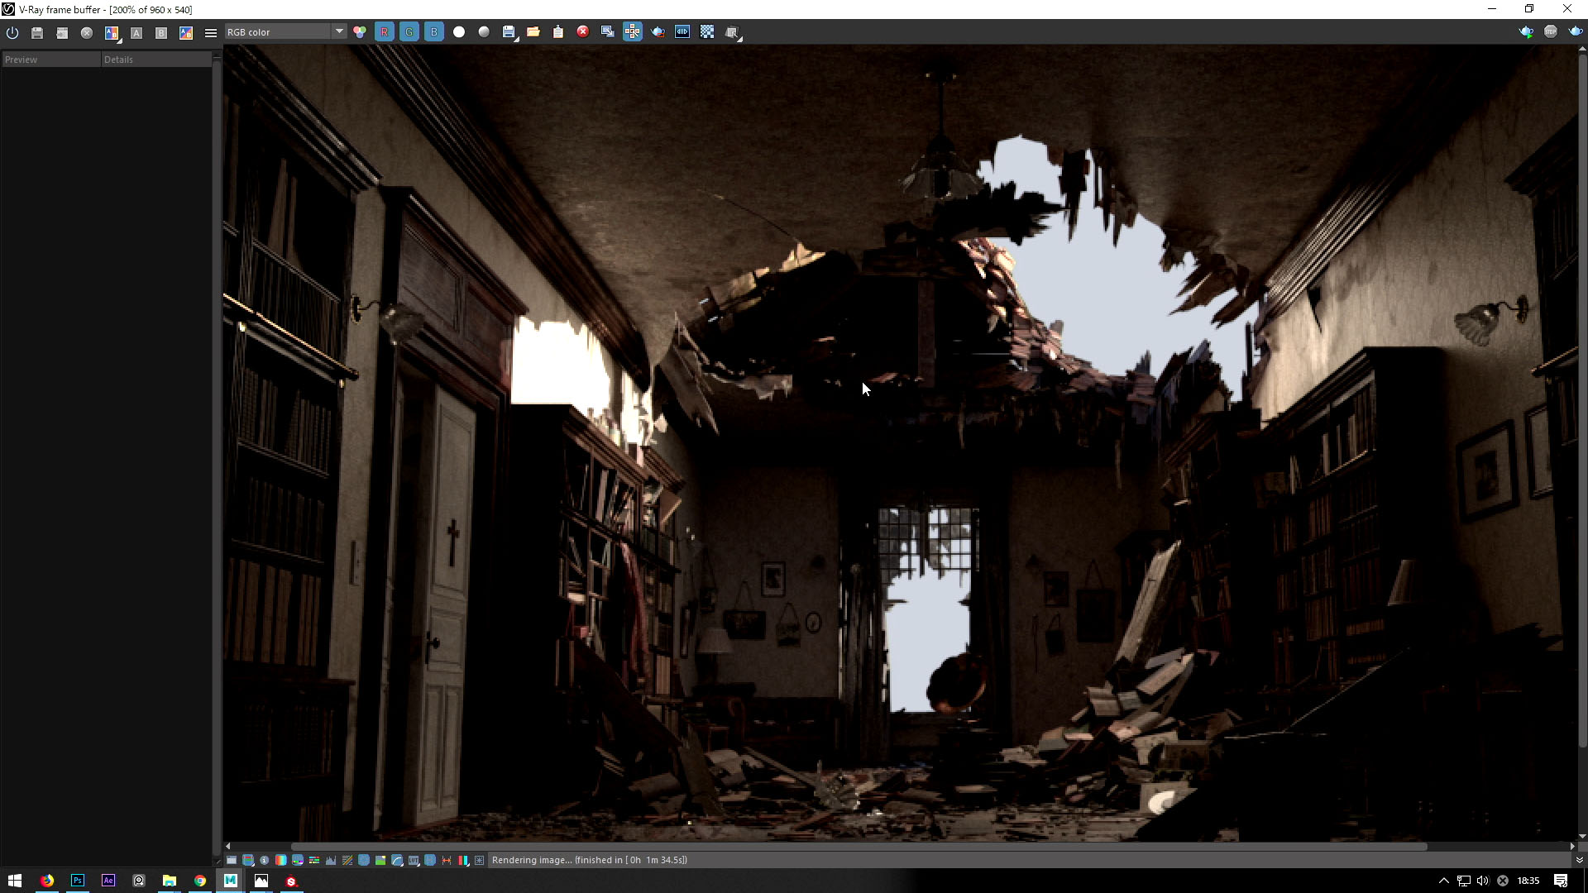Viewport: 1588px width, 893px height.
Task: Expand status bar with bottom-right chevron
Action: [x=1579, y=860]
